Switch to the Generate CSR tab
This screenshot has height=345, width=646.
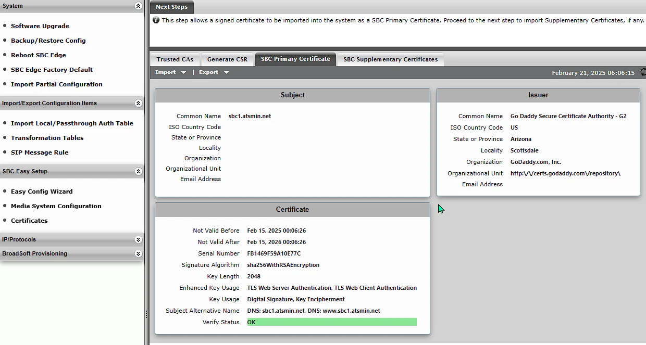(228, 59)
